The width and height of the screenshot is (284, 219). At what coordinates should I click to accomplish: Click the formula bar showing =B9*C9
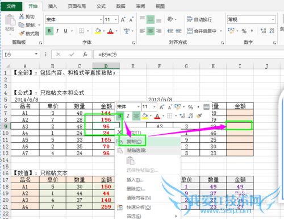click(x=189, y=55)
